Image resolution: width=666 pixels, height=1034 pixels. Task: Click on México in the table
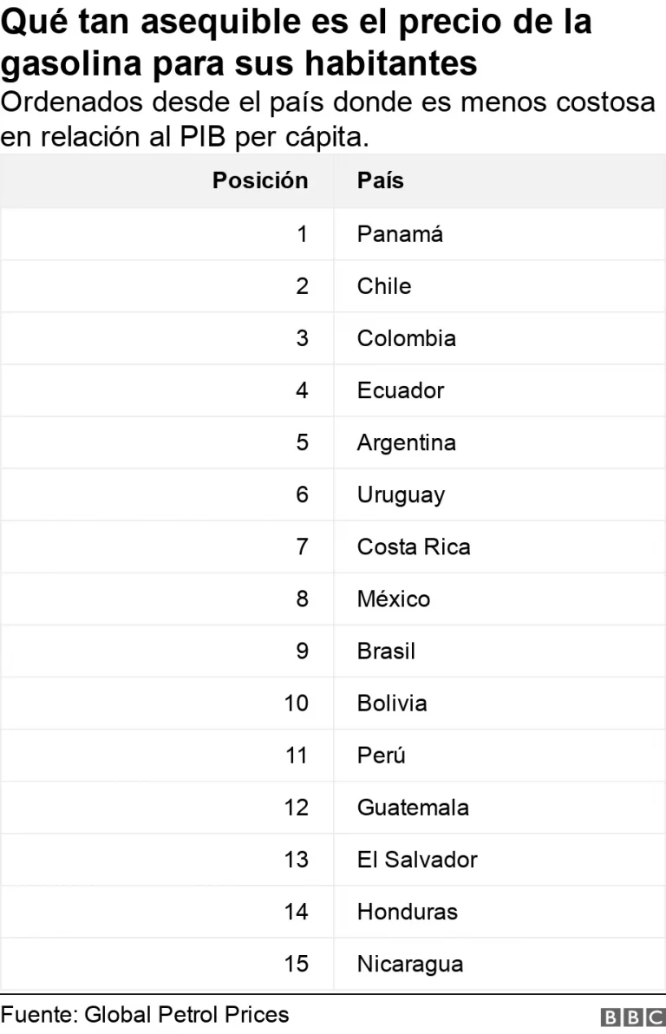coord(394,599)
